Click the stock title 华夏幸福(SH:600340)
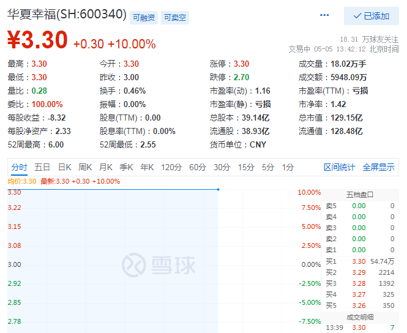 (67, 14)
